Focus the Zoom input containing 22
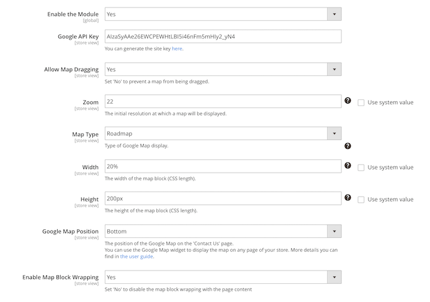 click(223, 102)
